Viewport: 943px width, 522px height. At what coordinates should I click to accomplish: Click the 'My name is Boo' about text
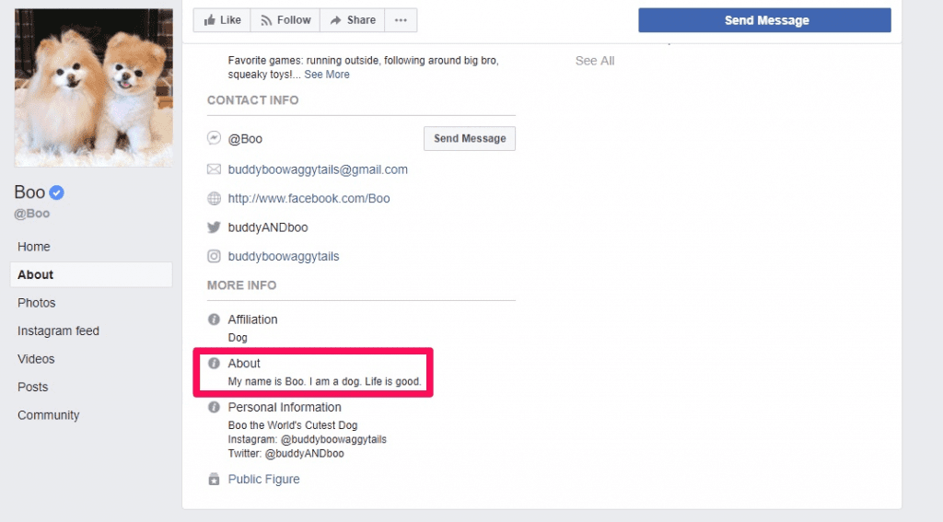click(x=325, y=381)
